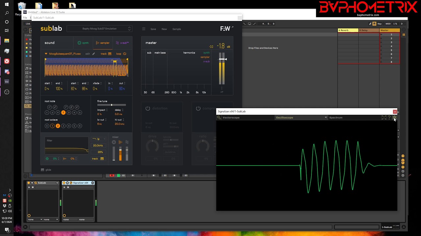
Task: Toggle the distortion power button
Action: coord(148,108)
